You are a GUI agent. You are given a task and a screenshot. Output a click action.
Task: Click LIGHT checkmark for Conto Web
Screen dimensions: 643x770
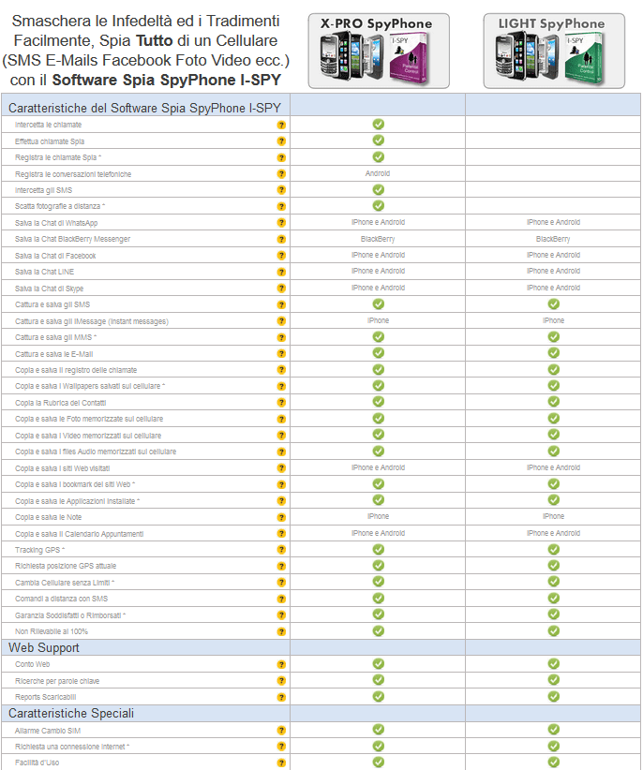554,664
